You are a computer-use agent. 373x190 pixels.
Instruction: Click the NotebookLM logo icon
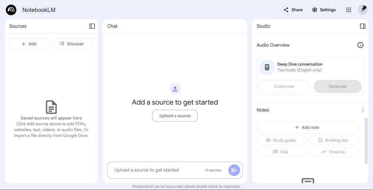(11, 10)
